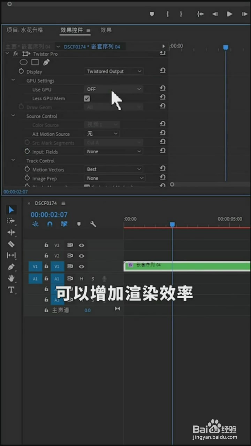Mark In point with left brace
251x446 pixels.
click(168, 14)
